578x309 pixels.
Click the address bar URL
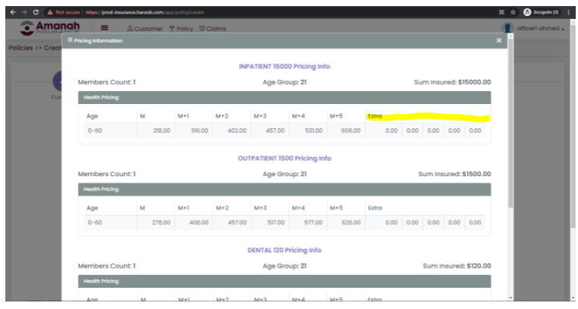click(x=145, y=12)
